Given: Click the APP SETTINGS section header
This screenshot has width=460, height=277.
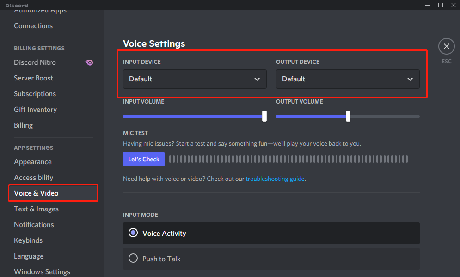Looking at the screenshot, I should click(x=33, y=148).
